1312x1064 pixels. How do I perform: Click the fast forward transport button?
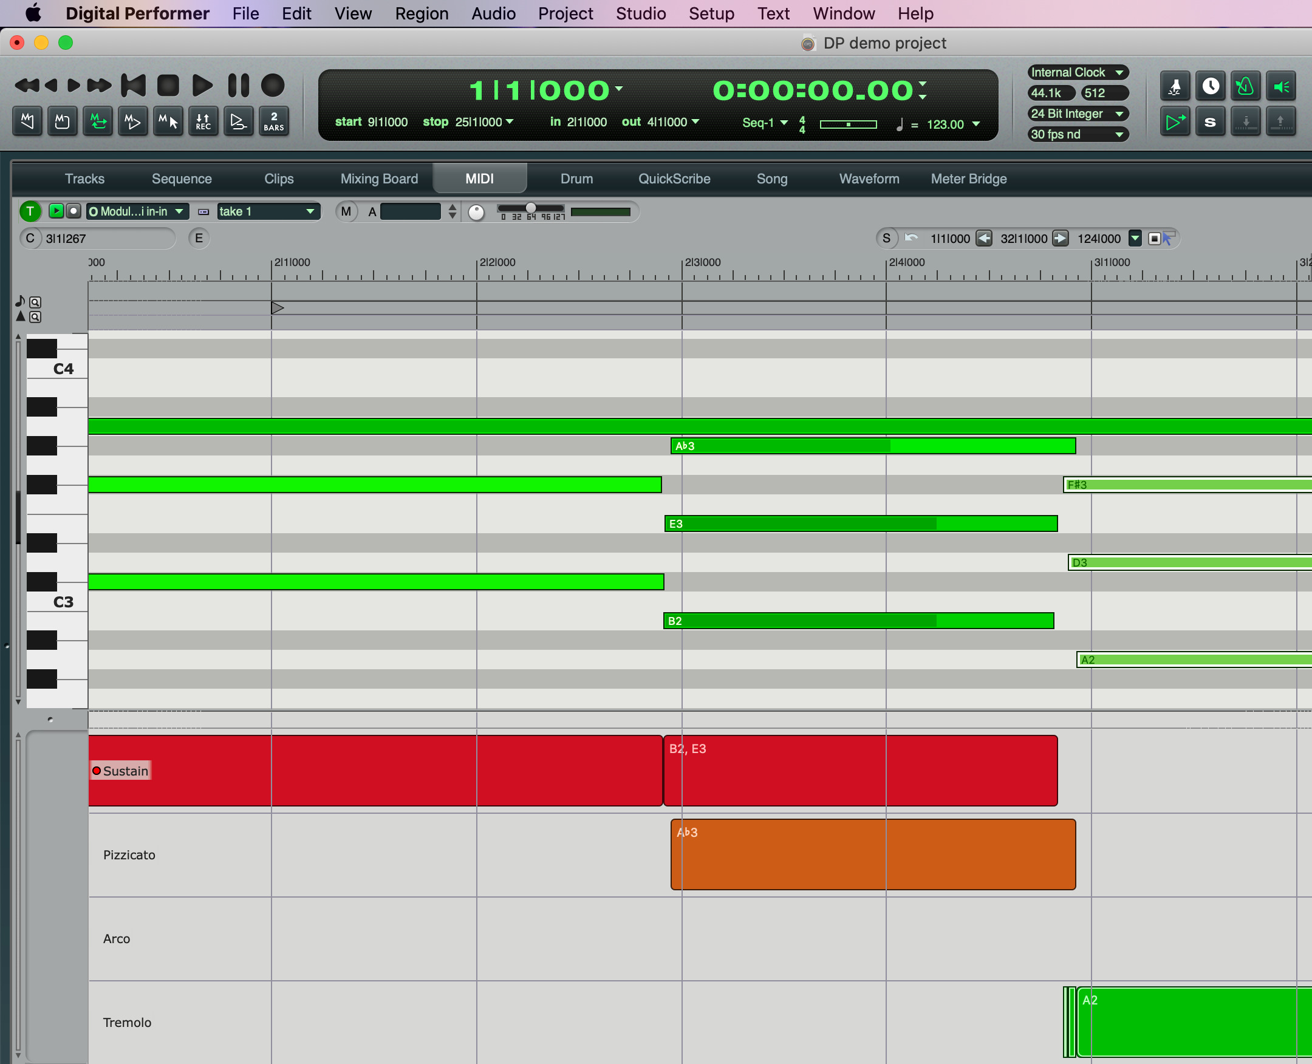coord(100,86)
